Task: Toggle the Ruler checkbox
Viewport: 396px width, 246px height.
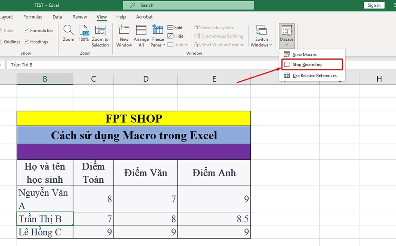Action: point(1,30)
